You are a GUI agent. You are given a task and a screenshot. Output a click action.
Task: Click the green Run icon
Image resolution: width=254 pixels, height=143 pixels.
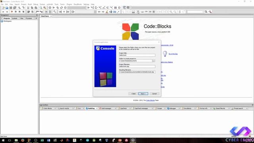(54, 8)
